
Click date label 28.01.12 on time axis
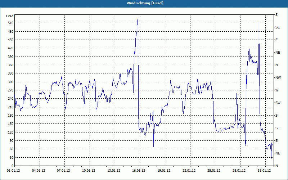pos(239,171)
